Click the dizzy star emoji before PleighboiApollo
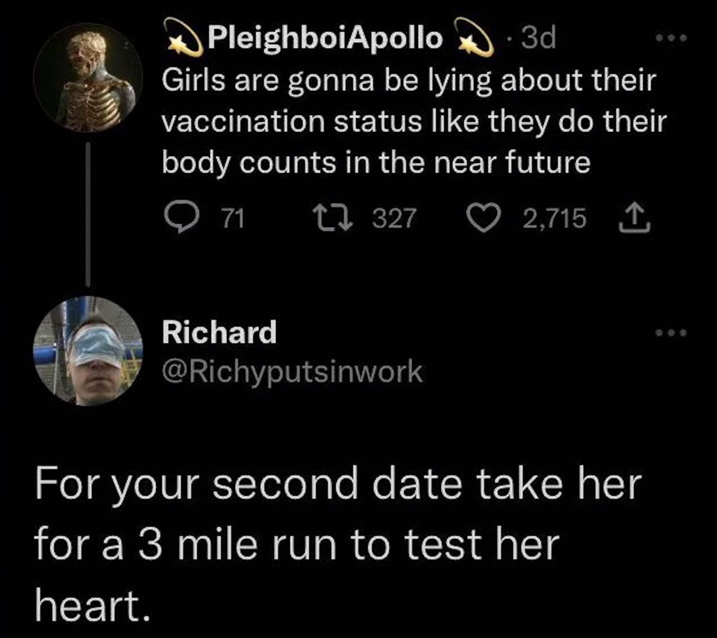717x638 pixels. [185, 38]
